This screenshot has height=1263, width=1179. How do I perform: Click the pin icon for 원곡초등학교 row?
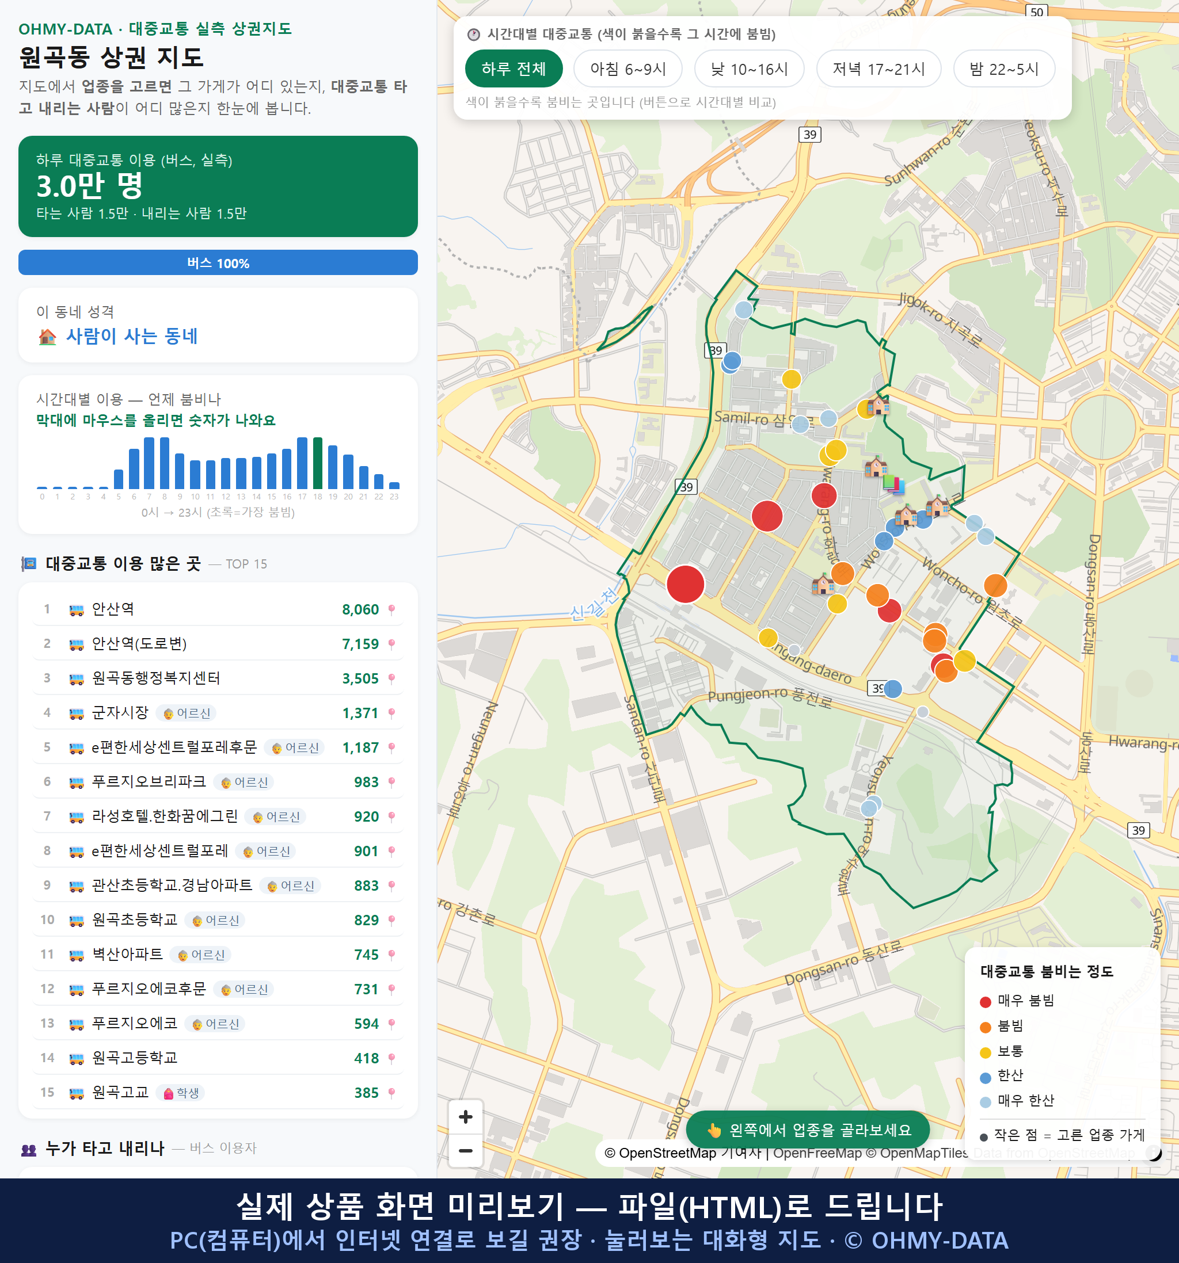(391, 921)
